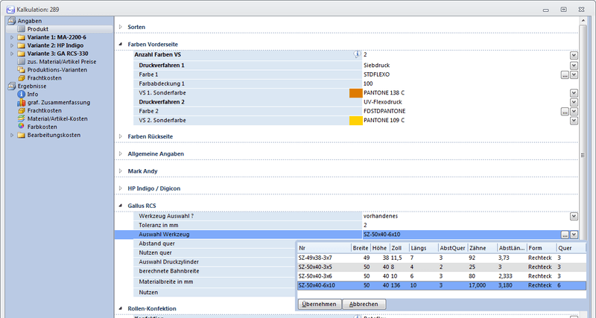Sort tool list by Breite column header
Screen dimensions: 596x318
(361, 248)
